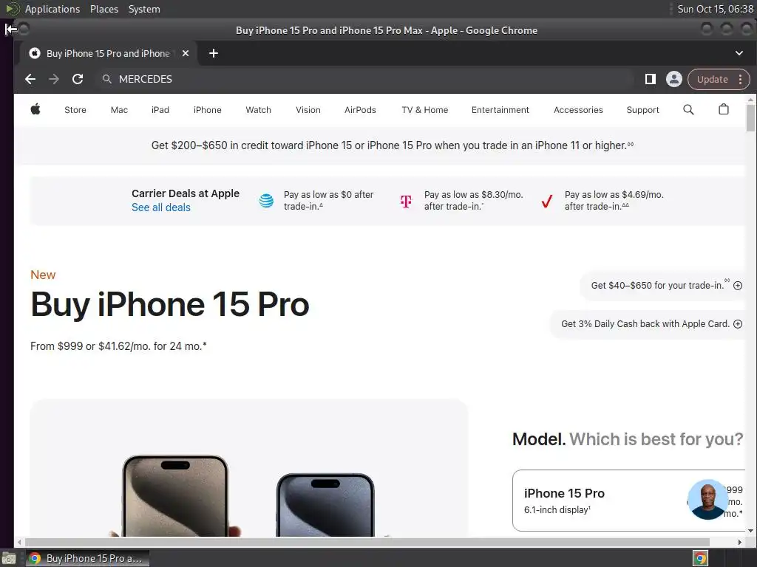This screenshot has width=757, height=567.
Task: Click Pay as low as $4.69/mo. deal
Action: [614, 201]
